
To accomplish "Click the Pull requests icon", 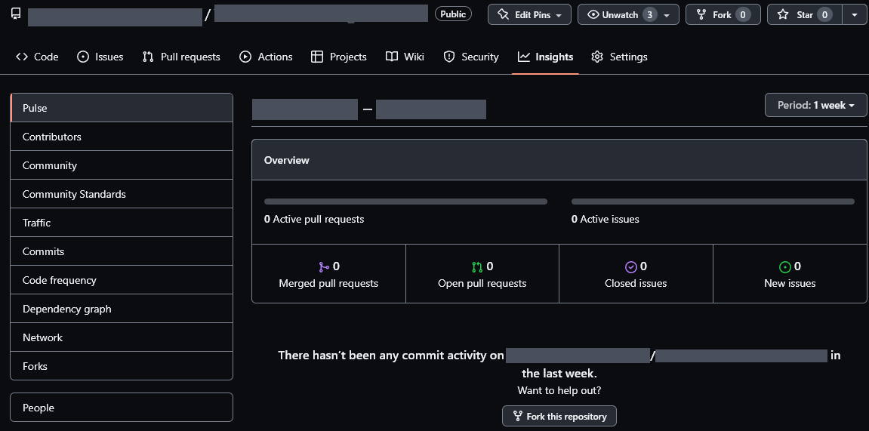I will tap(148, 57).
